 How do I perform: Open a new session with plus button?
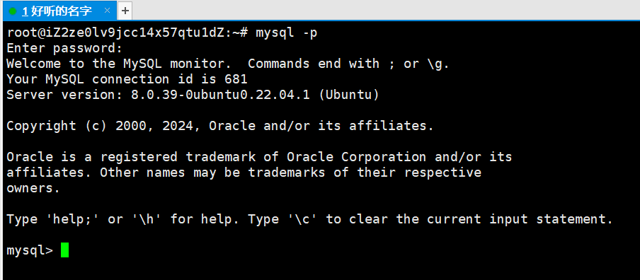(125, 11)
